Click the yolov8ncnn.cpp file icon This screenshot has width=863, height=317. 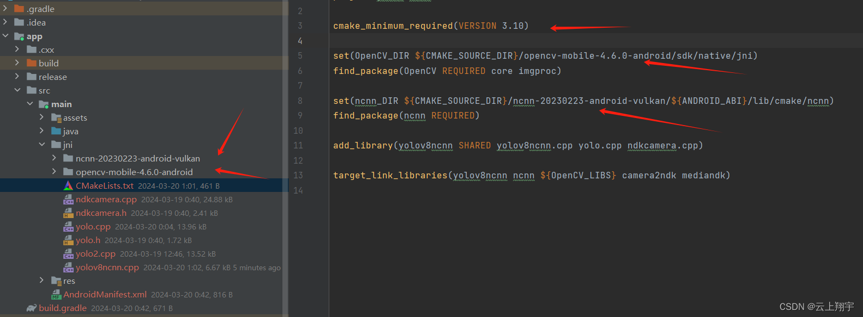click(68, 268)
